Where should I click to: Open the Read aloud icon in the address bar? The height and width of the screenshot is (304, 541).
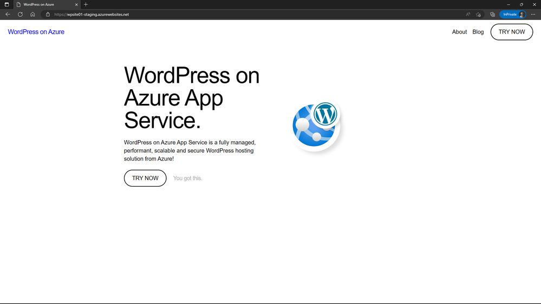[x=468, y=15]
